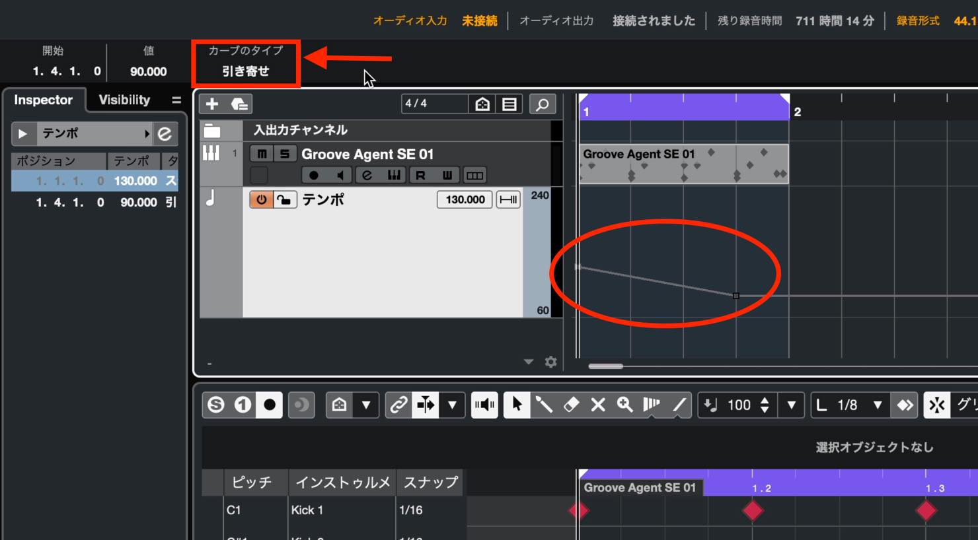
Task: Click the horizontal zoom slider under tempo lane
Action: (606, 366)
